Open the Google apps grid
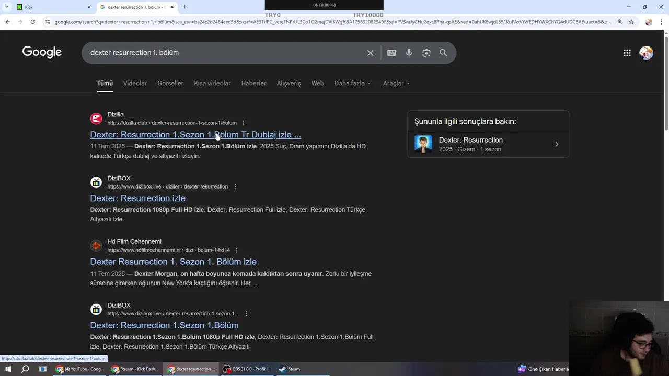Image resolution: width=669 pixels, height=376 pixels. [x=627, y=53]
